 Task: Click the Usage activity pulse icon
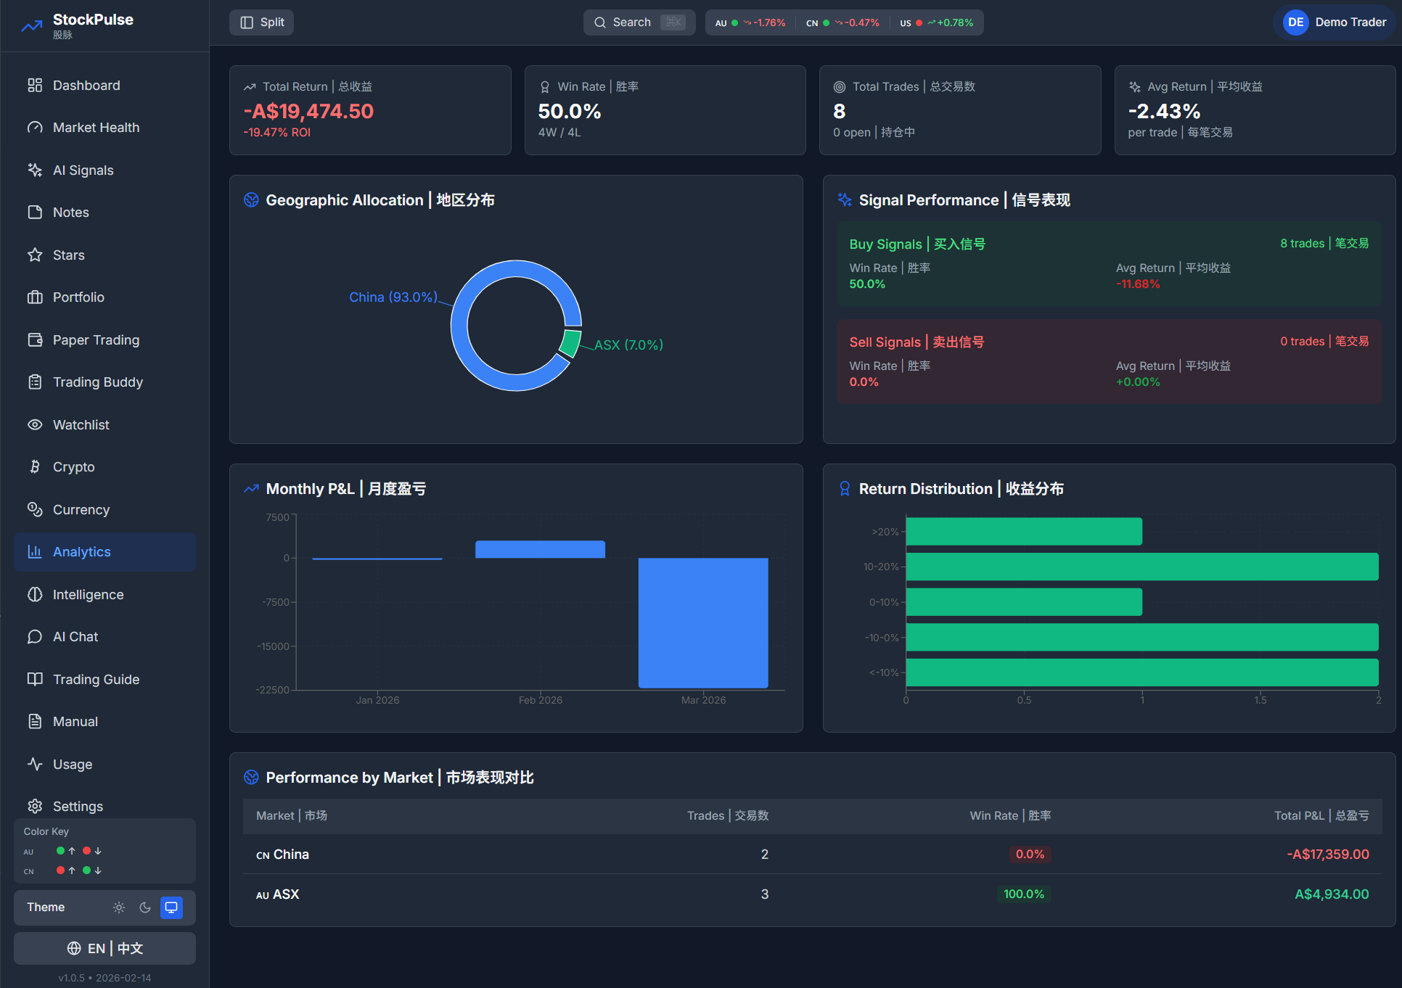click(35, 764)
